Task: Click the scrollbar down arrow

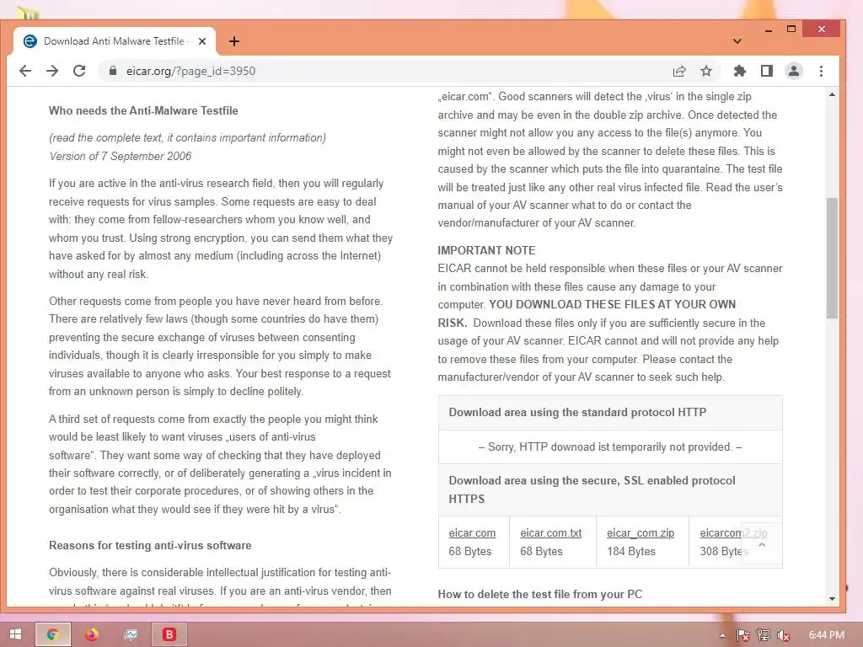Action: [832, 599]
